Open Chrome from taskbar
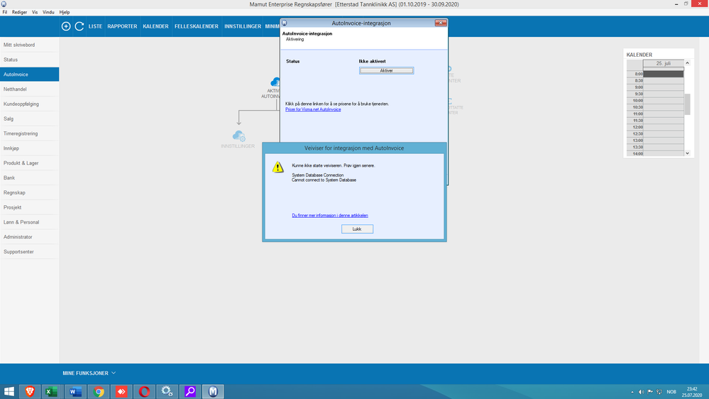709x399 pixels. point(98,391)
